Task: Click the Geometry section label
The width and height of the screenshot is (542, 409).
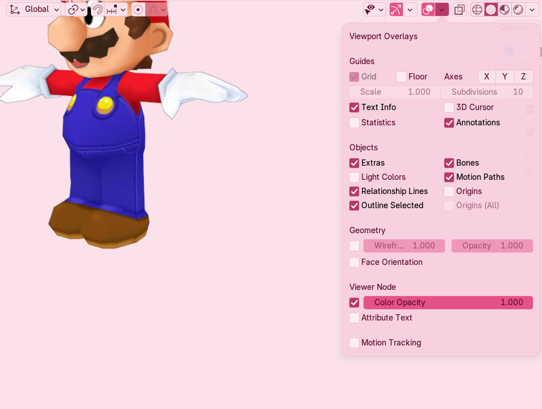Action: pyautogui.click(x=368, y=230)
